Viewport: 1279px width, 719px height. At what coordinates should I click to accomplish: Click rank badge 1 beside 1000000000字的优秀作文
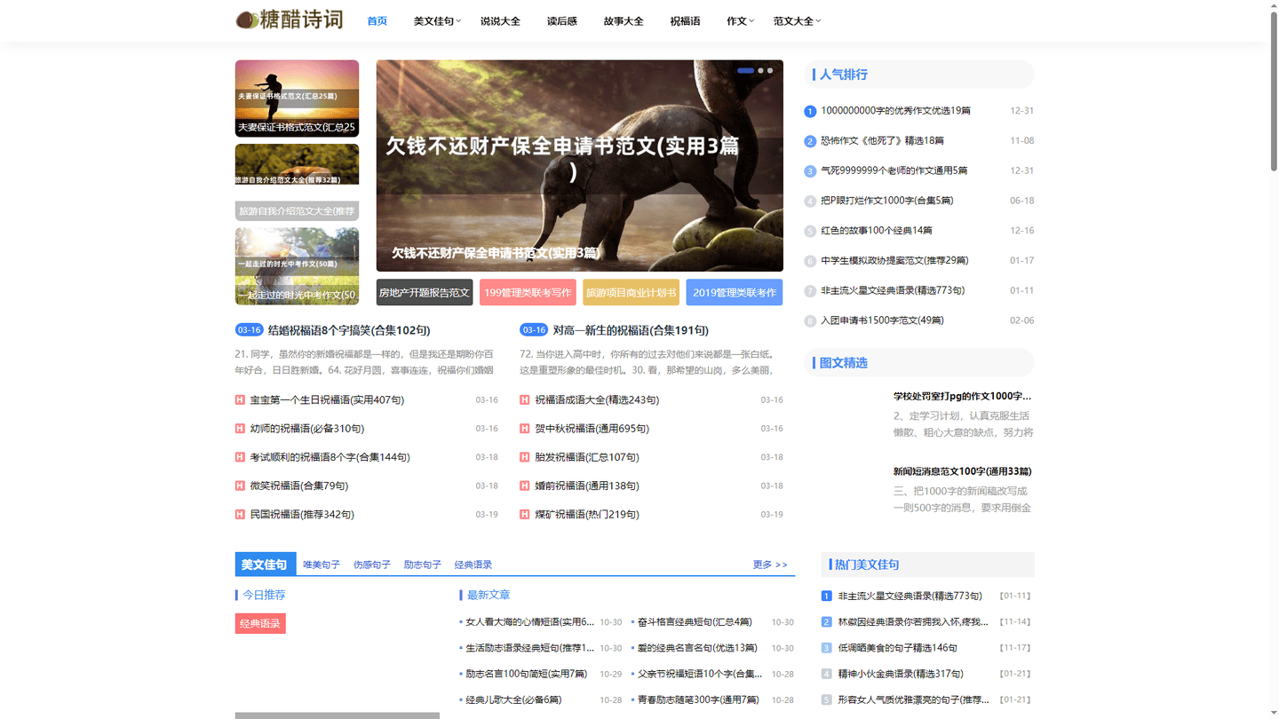click(x=810, y=111)
